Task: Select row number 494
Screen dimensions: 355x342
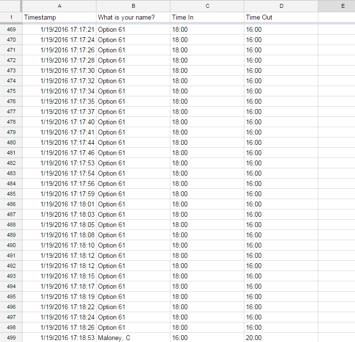Action: (x=11, y=286)
